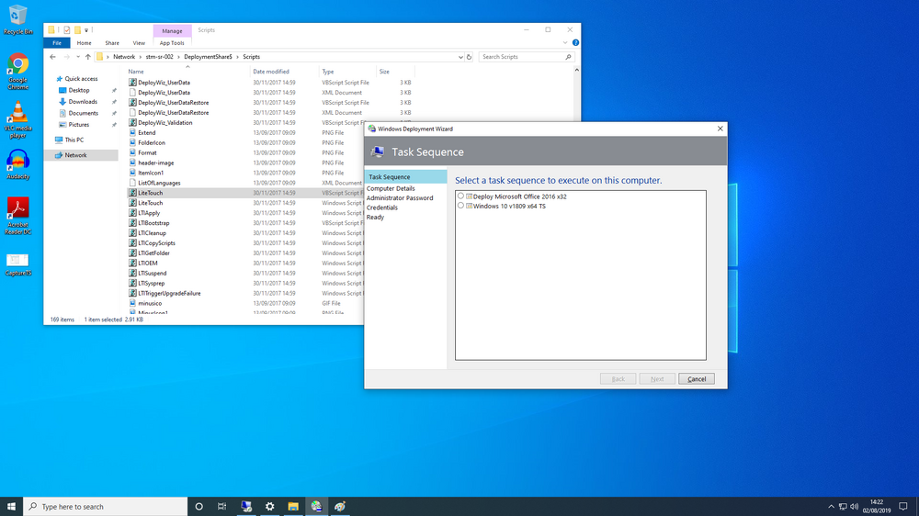Select Quick access in the navigation pane
This screenshot has width=919, height=516.
81,78
